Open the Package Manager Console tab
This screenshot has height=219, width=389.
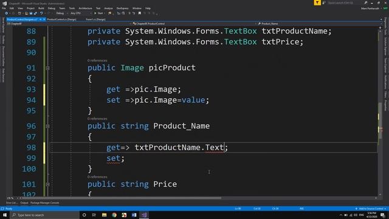pyautogui.click(x=44, y=203)
